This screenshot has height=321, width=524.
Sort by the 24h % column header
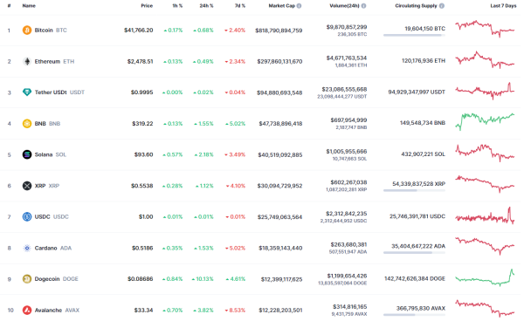pyautogui.click(x=206, y=6)
